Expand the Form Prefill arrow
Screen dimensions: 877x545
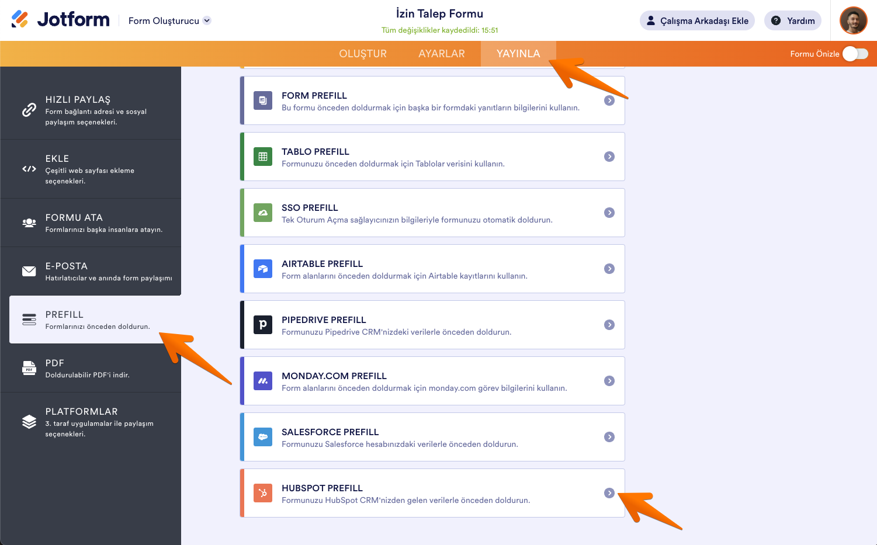click(609, 100)
